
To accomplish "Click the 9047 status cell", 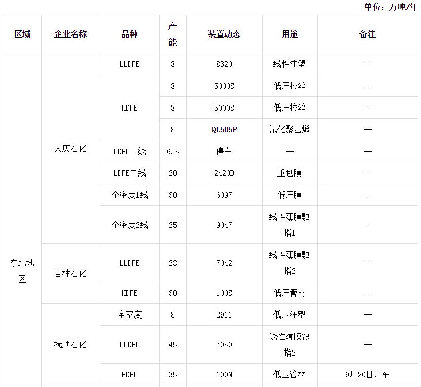I will (224, 225).
